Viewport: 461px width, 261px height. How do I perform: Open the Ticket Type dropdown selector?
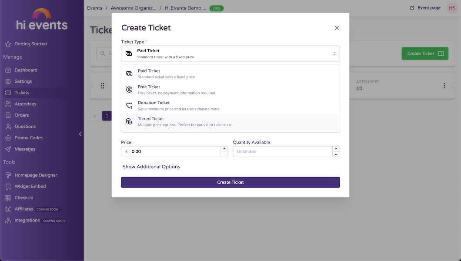pyautogui.click(x=230, y=54)
